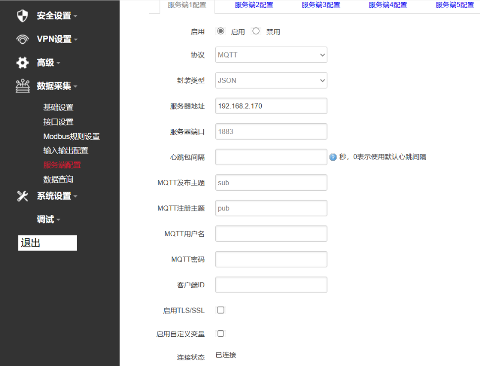Click the 服务器地址 input field
Screen dimensions: 480x366
pyautogui.click(x=271, y=106)
